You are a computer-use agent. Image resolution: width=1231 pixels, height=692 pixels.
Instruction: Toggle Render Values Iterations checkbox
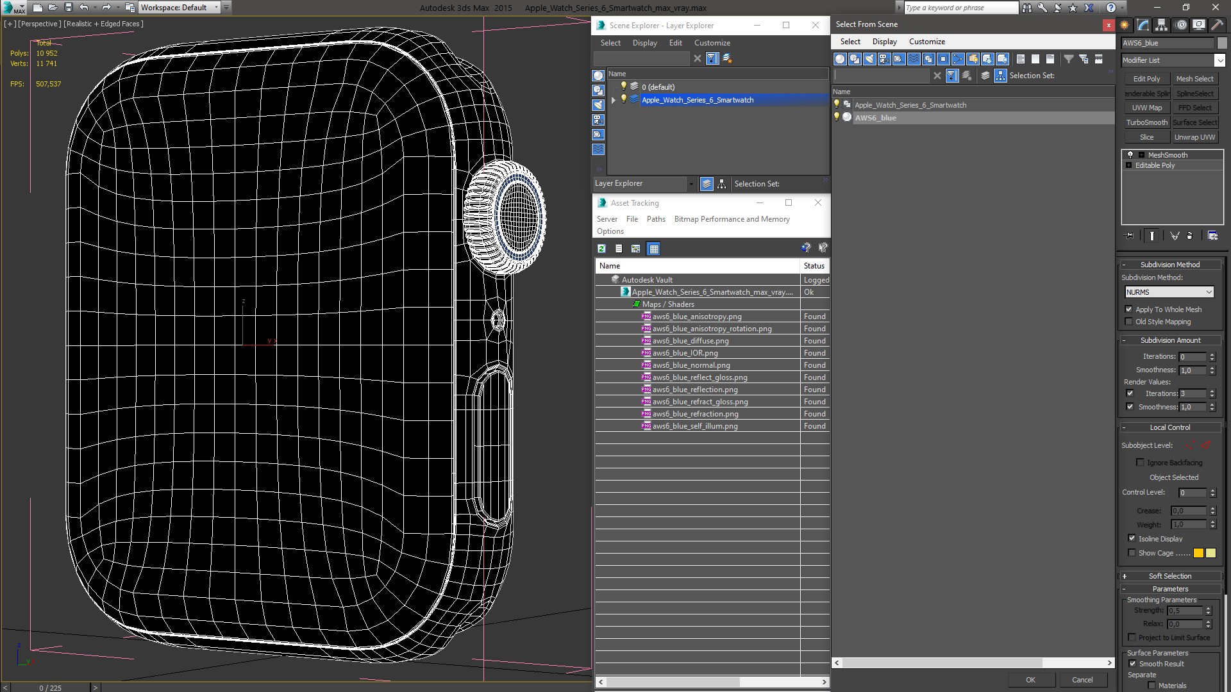(1130, 393)
